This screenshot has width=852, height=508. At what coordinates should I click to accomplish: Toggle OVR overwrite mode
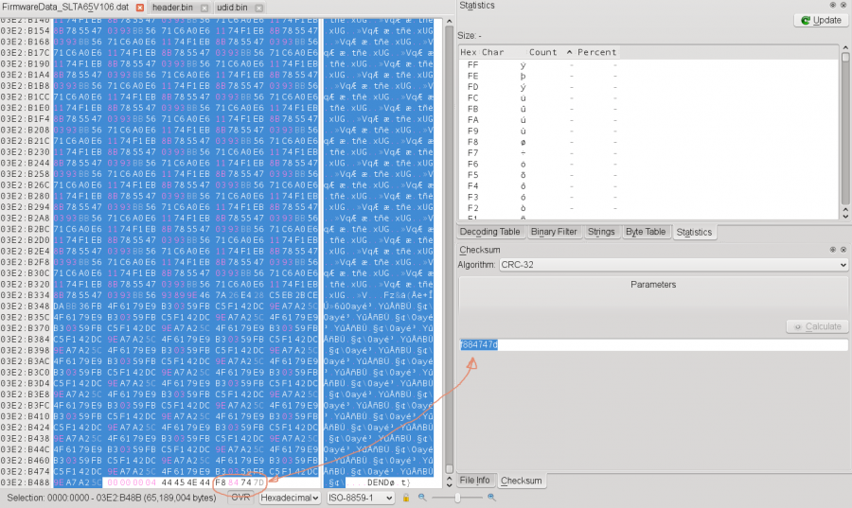point(240,498)
